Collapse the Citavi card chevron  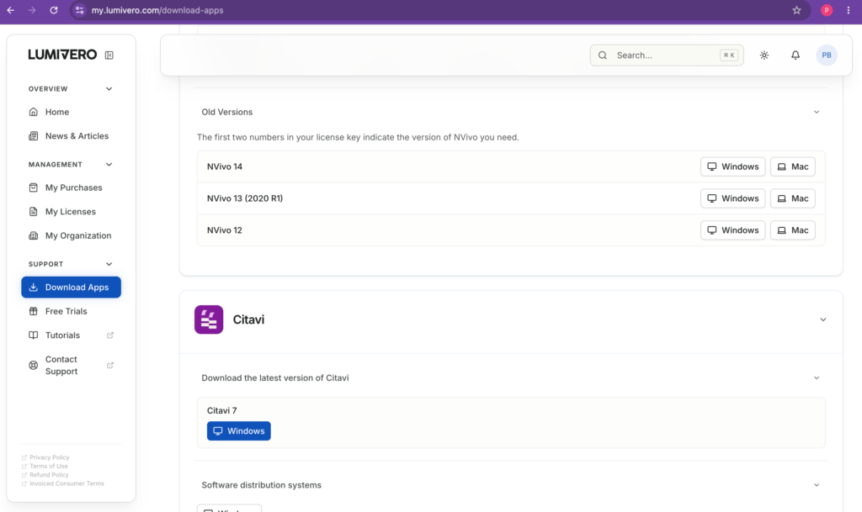coord(823,319)
